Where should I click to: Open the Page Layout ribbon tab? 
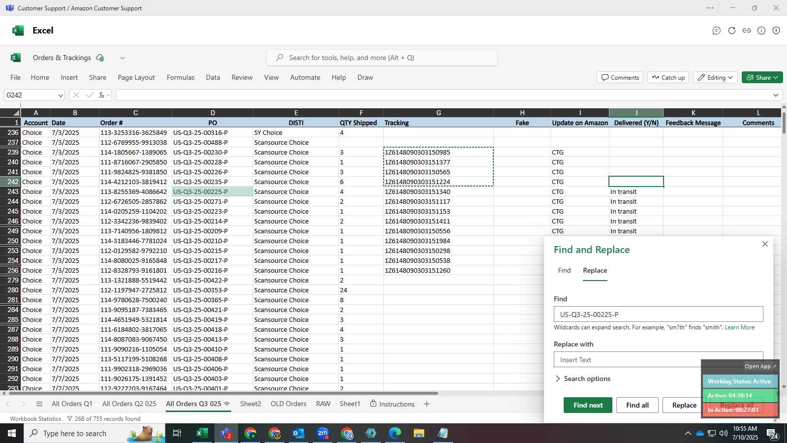coord(136,77)
